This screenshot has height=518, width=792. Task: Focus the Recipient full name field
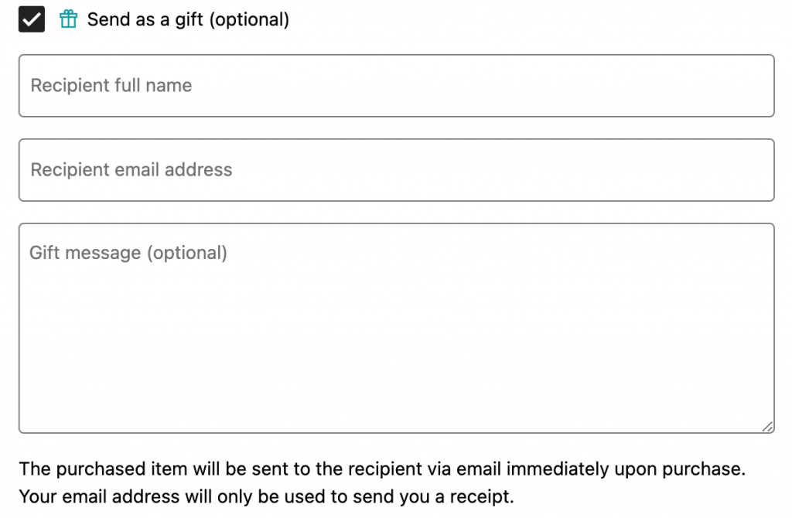click(396, 86)
